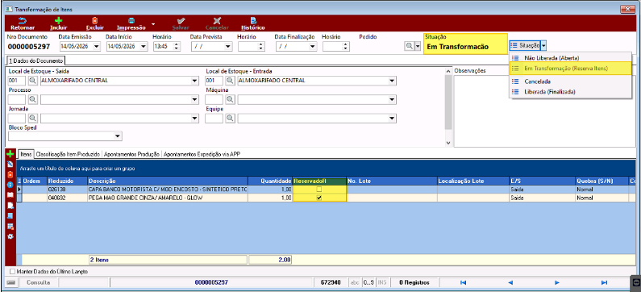Click the grayed Cancelar X icon

[217, 20]
